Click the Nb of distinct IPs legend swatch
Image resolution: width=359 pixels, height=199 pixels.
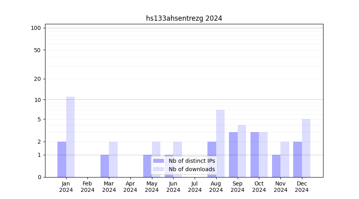click(158, 161)
